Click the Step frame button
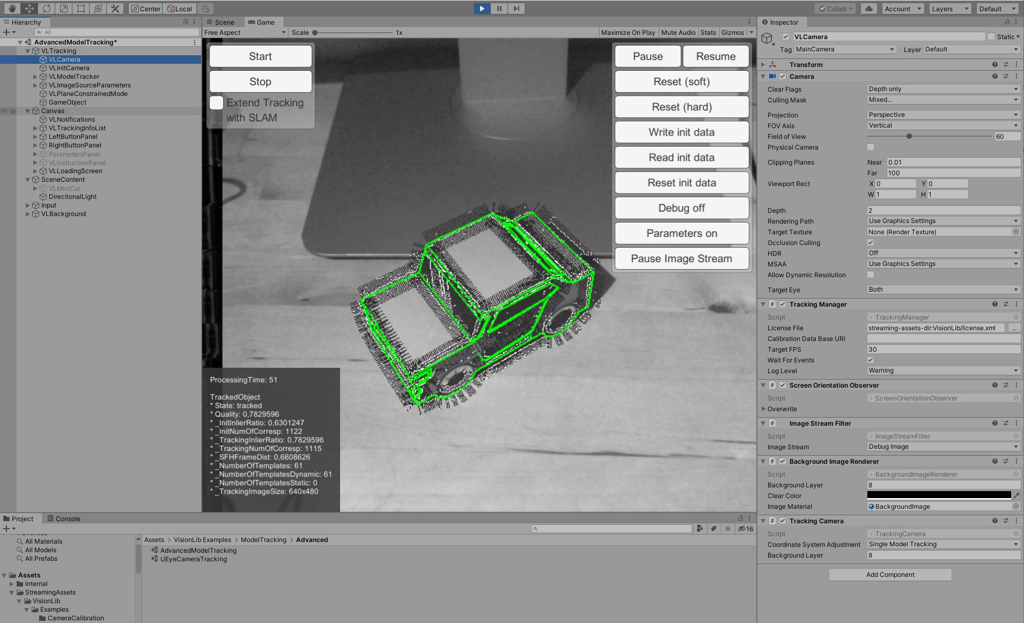This screenshot has width=1024, height=623. coord(516,9)
